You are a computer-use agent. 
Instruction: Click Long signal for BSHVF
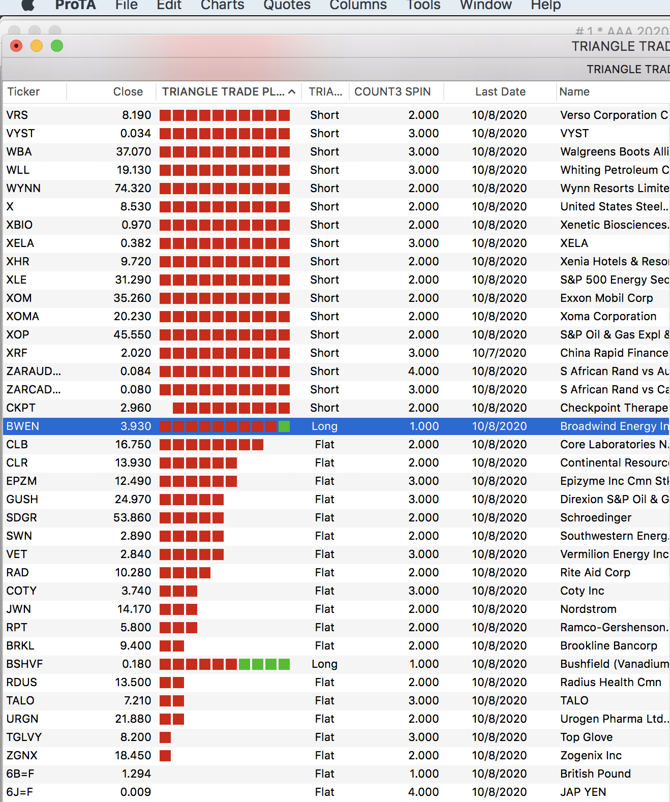pos(324,664)
